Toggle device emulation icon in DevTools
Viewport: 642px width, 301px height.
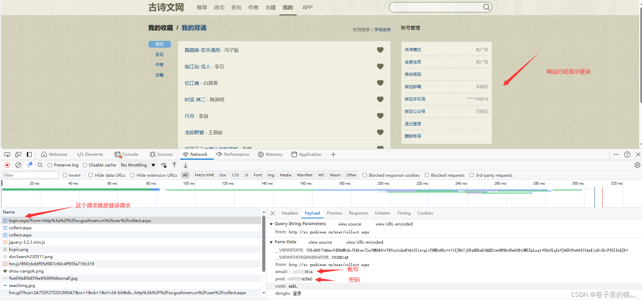tap(18, 154)
